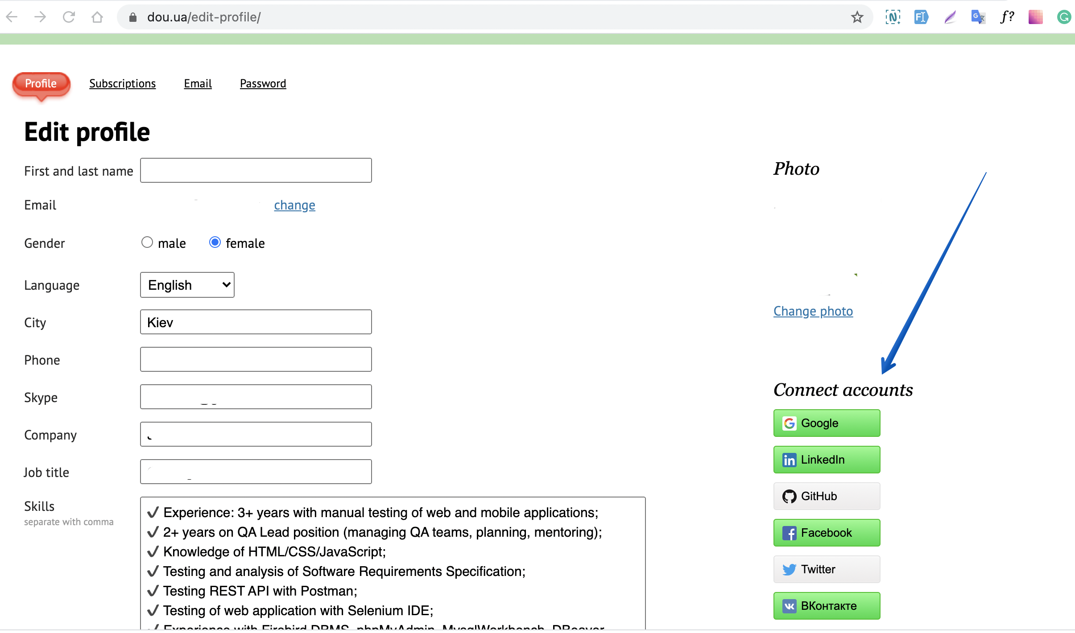Open the Grammarly extension
Viewport: 1075px width, 633px height.
[x=1064, y=17]
